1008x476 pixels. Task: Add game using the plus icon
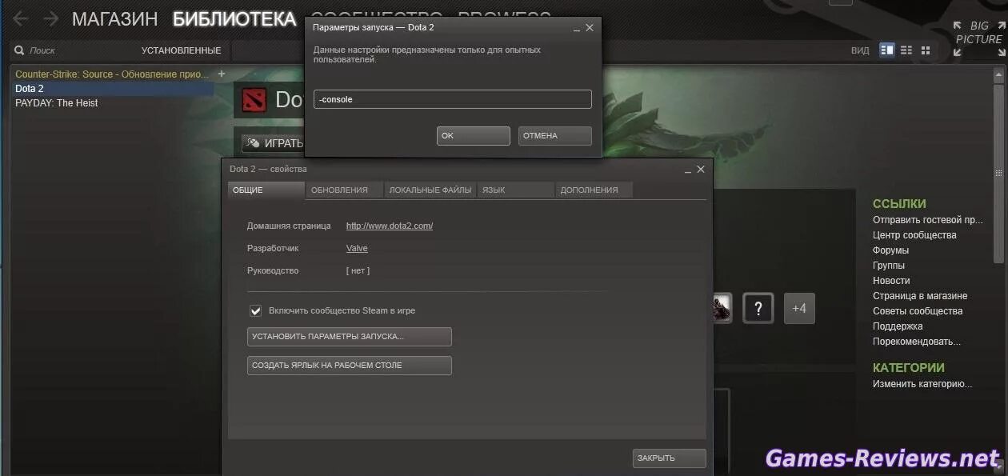pyautogui.click(x=222, y=74)
